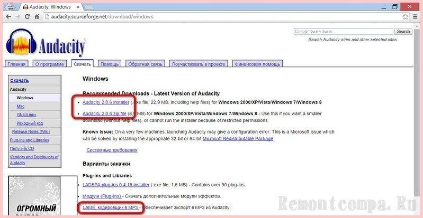This screenshot has width=423, height=218.
Task: Open the О программе tab
Action: point(50,64)
